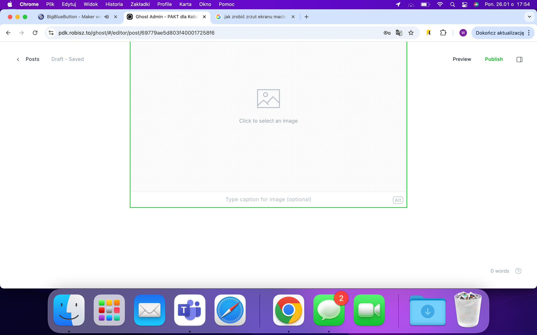This screenshot has height=335, width=537.
Task: Open the Chrome extensions puzzle icon
Action: [x=443, y=33]
